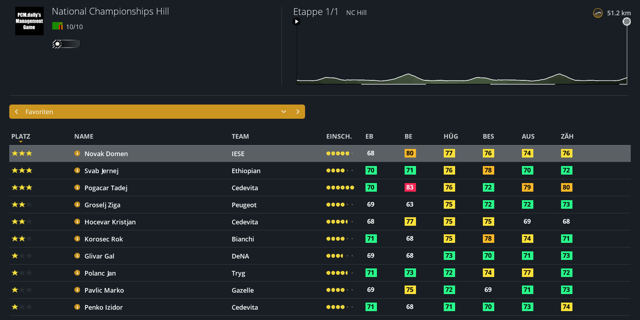Click the info icon next to Penko Izidor
640x320 pixels.
(77, 307)
